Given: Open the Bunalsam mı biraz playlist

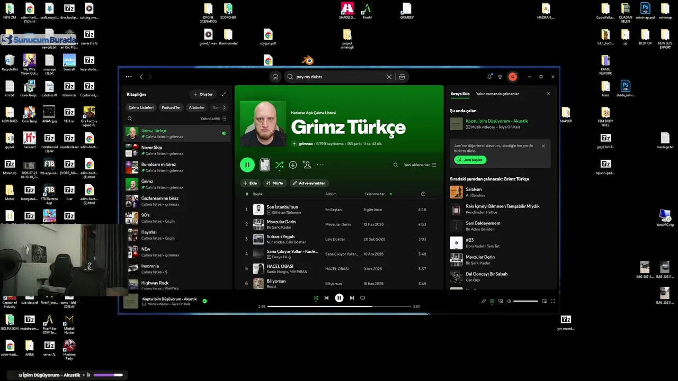Looking at the screenshot, I should point(177,167).
